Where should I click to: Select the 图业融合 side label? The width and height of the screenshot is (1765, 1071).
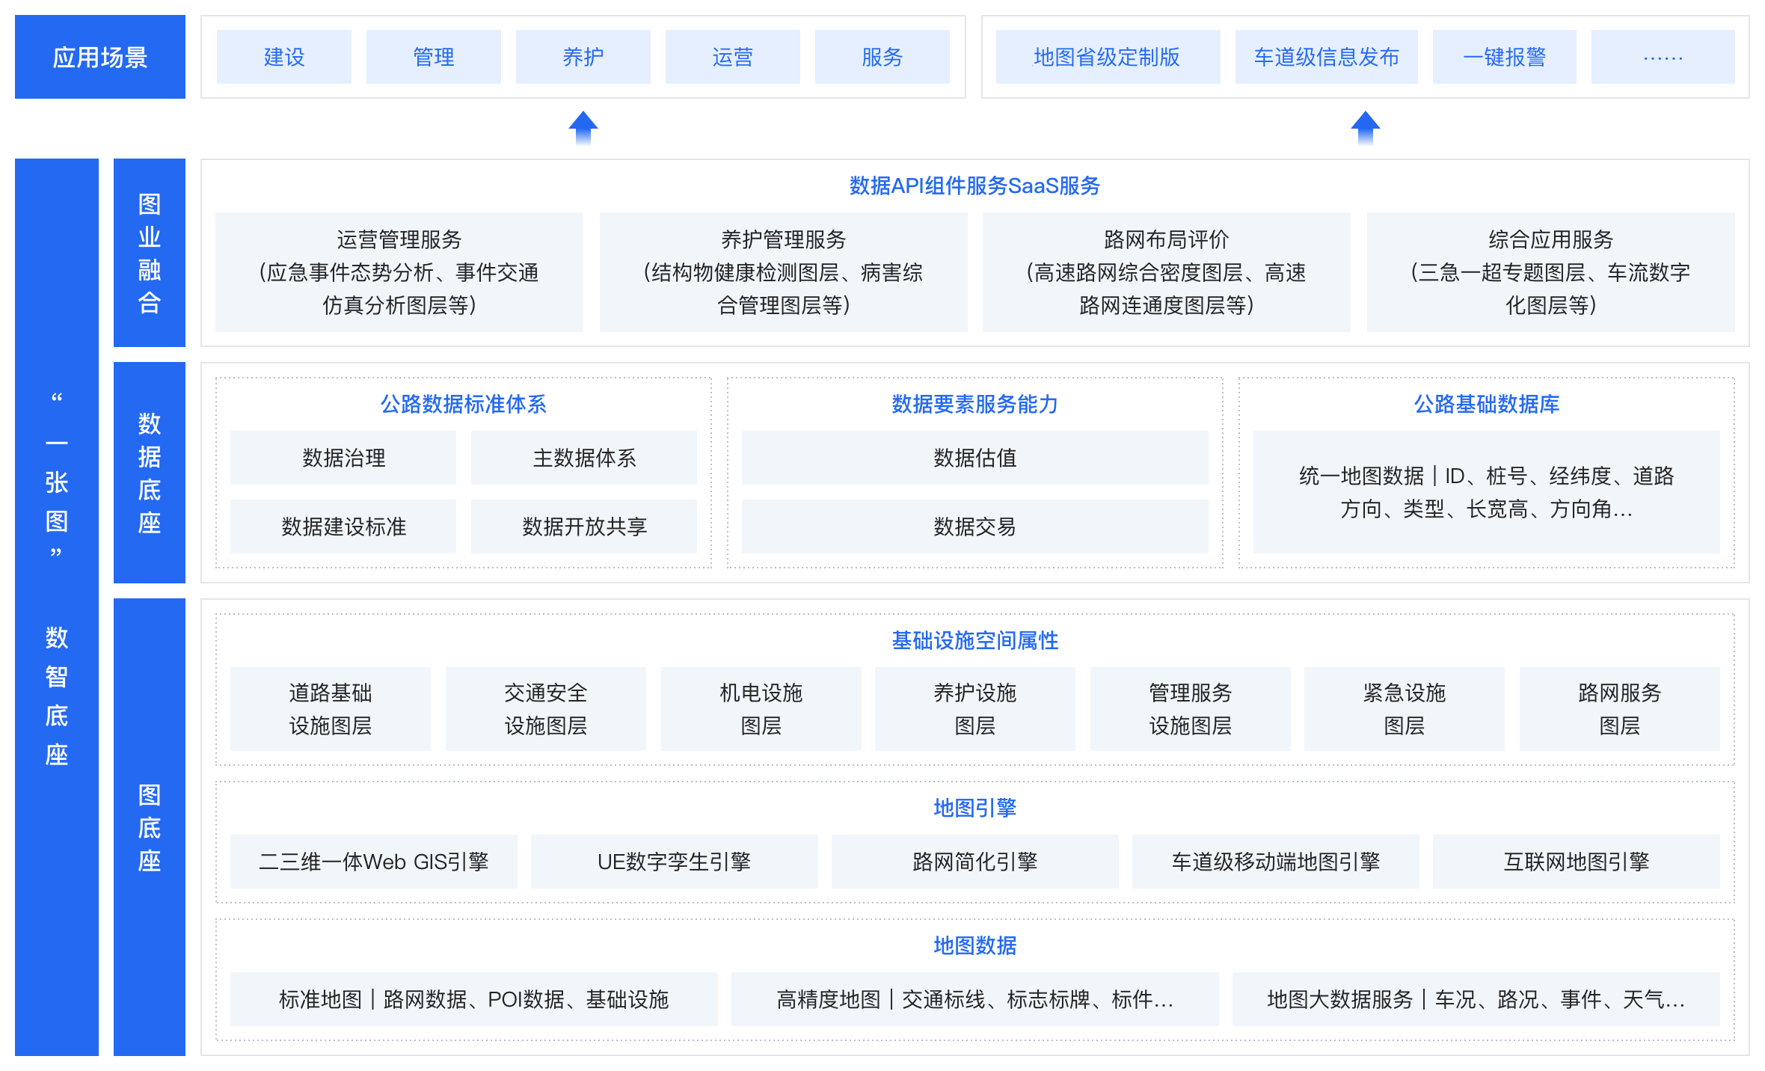click(149, 253)
